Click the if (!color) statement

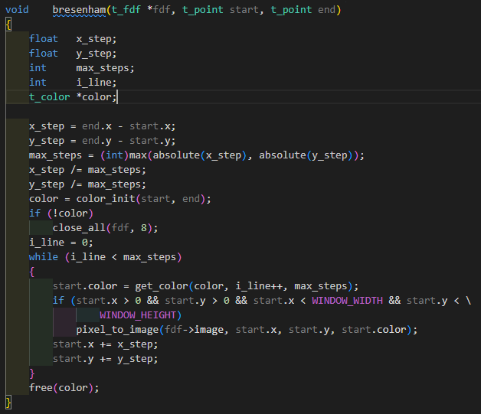pyautogui.click(x=61, y=214)
